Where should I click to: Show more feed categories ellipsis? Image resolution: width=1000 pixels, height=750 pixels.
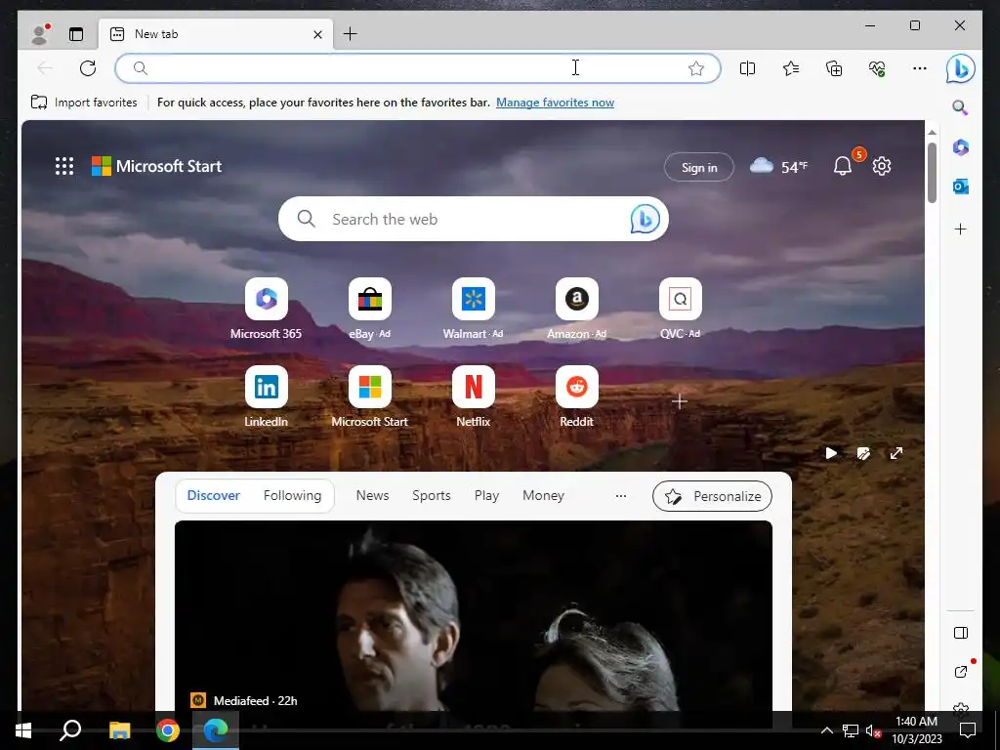(x=620, y=495)
